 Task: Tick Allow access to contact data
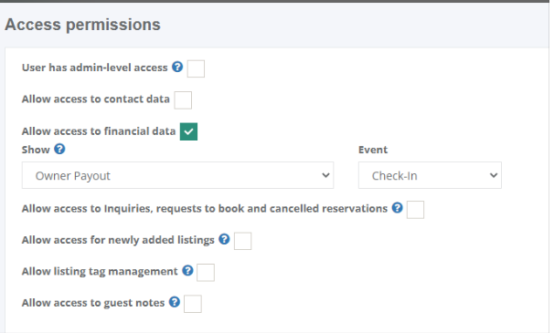(x=183, y=100)
